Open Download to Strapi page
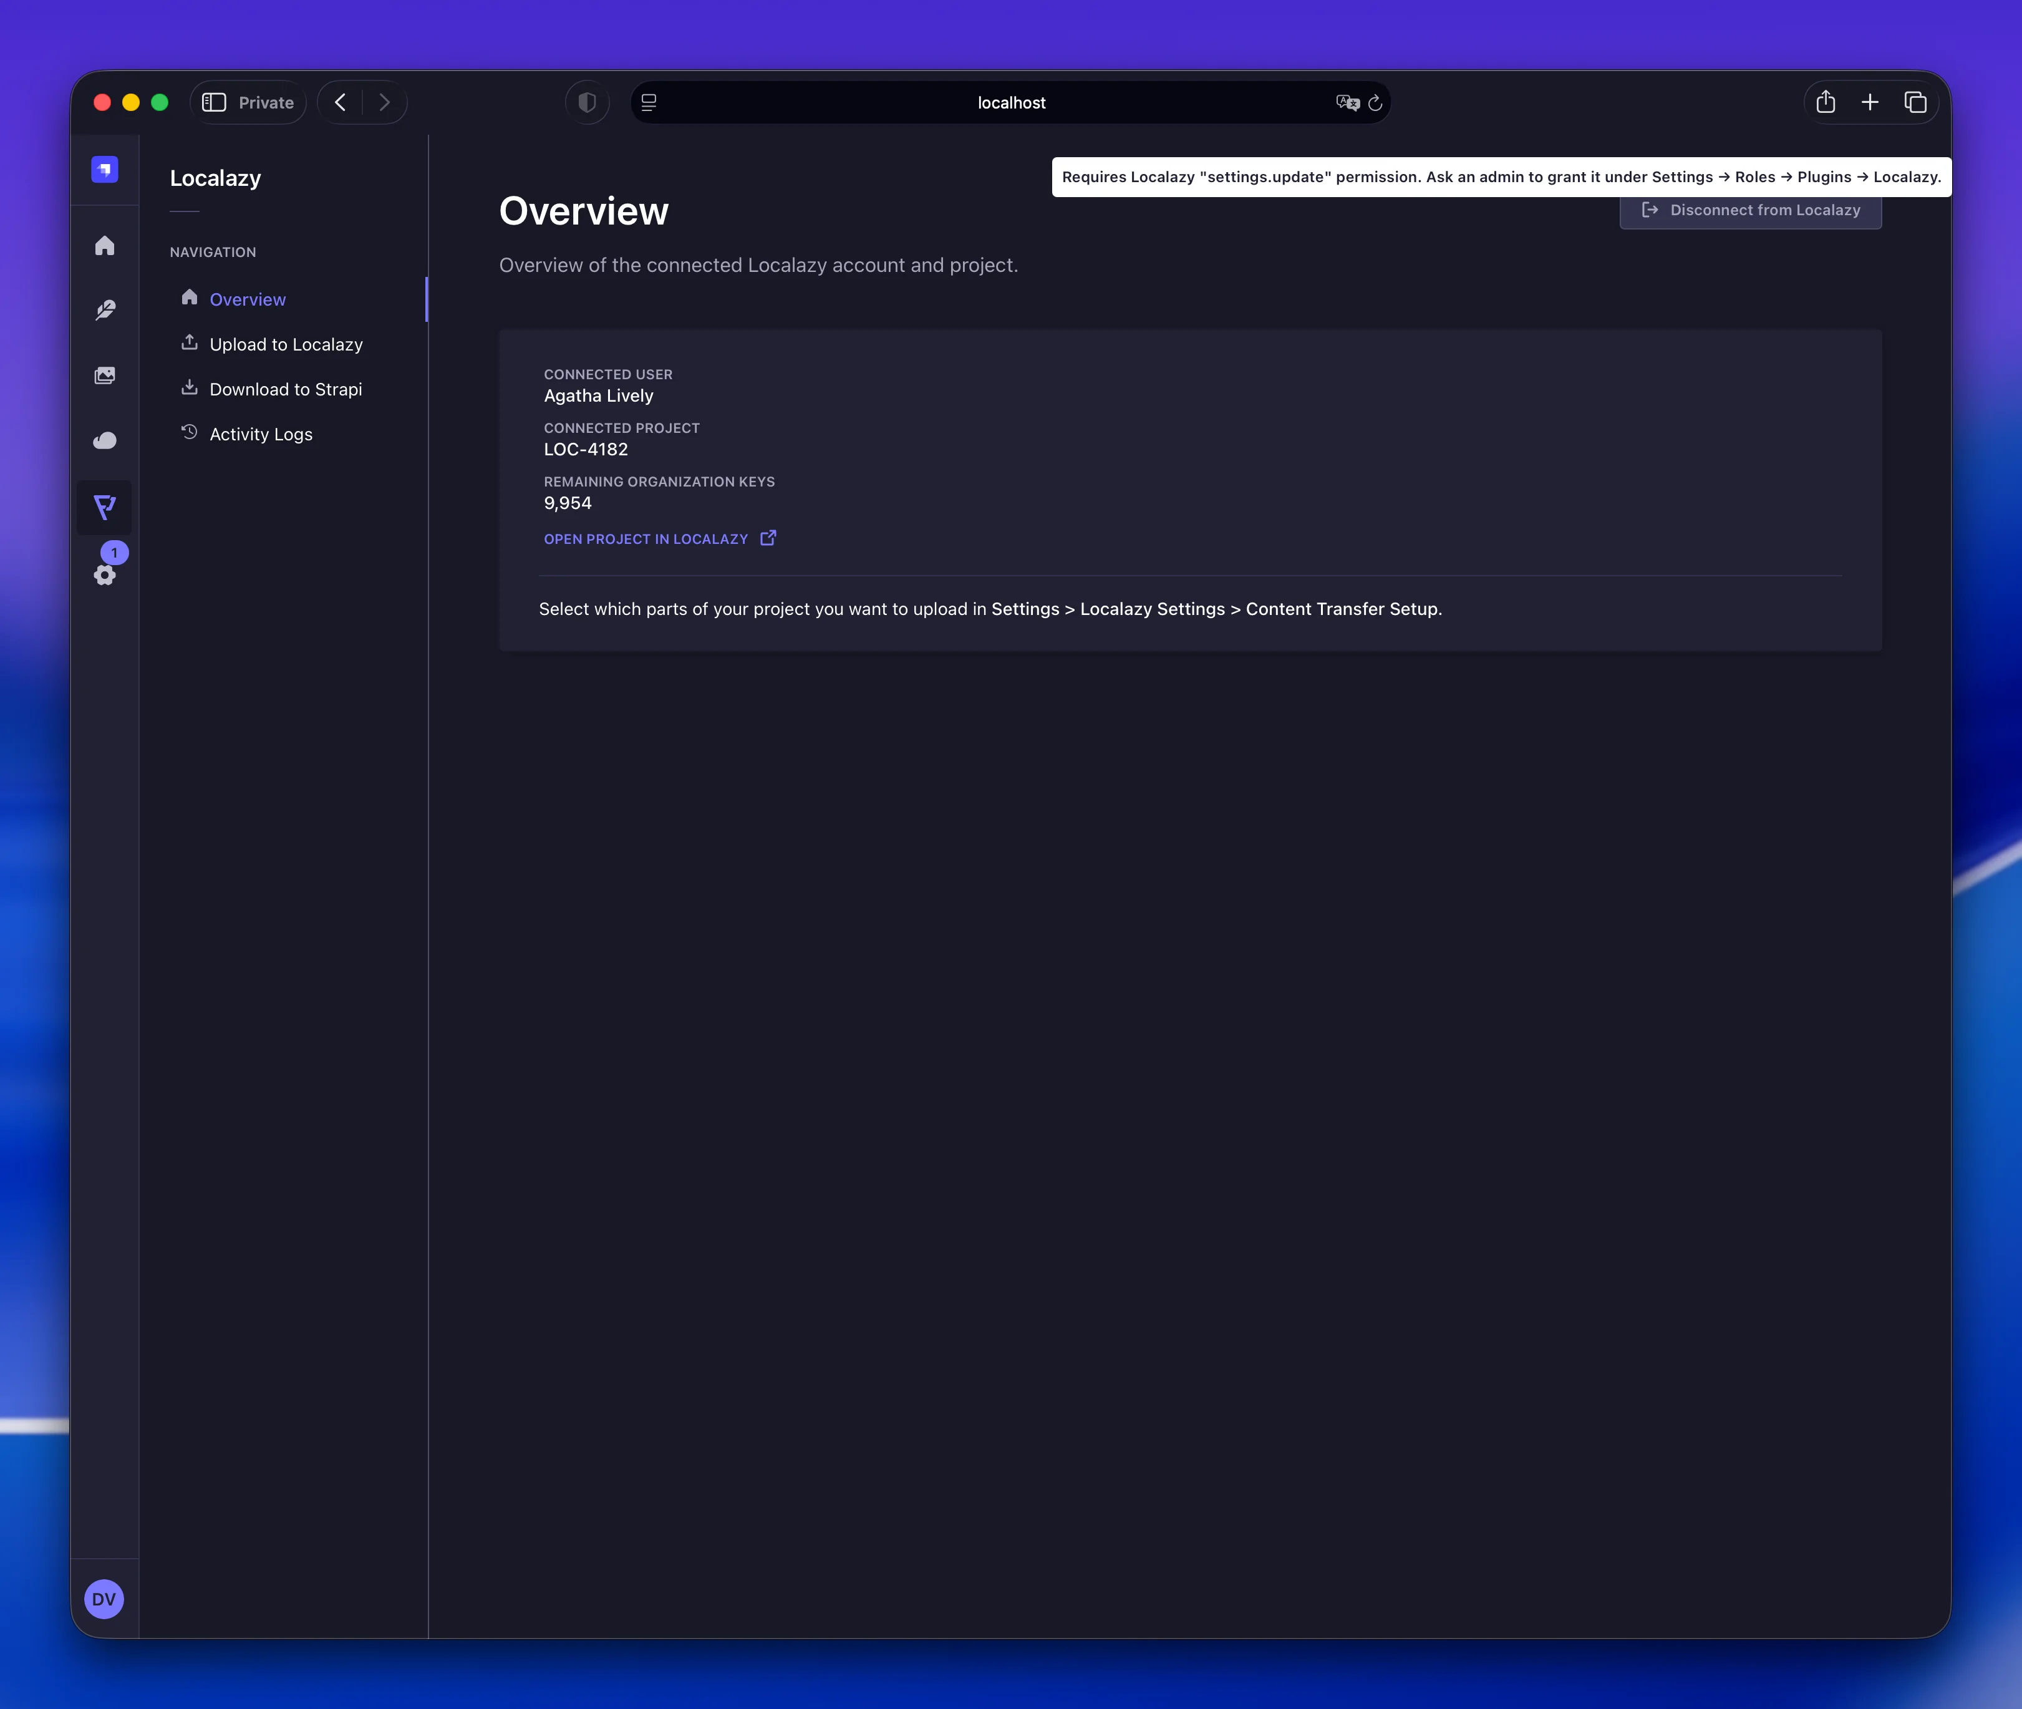The width and height of the screenshot is (2022, 1709). tap(286, 389)
